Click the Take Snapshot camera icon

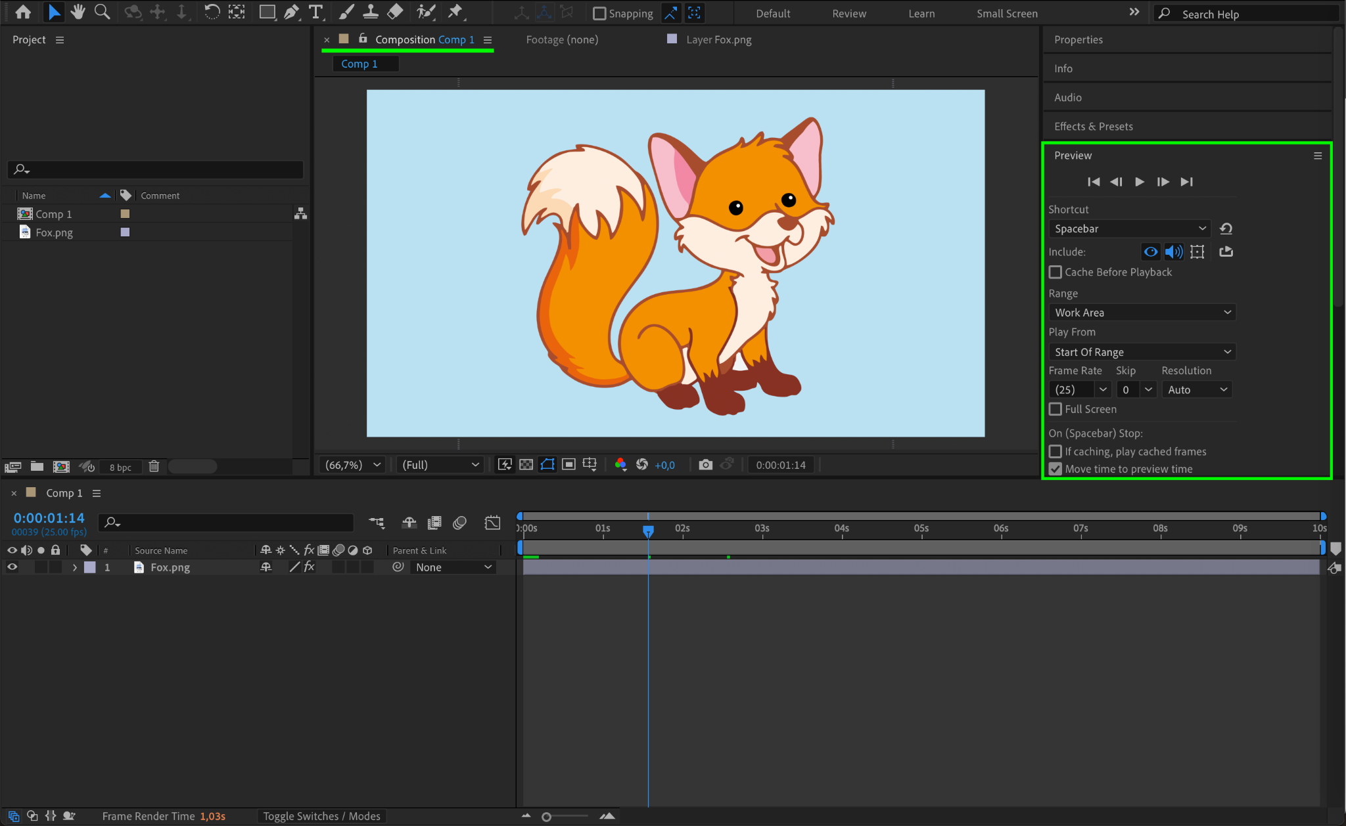(x=705, y=465)
